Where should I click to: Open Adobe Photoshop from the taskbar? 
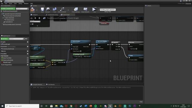[x=130, y=106]
